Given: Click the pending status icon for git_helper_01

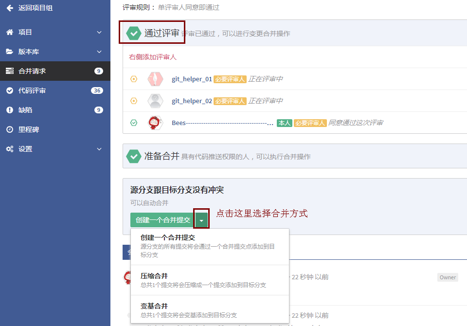Looking at the screenshot, I should 134,79.
